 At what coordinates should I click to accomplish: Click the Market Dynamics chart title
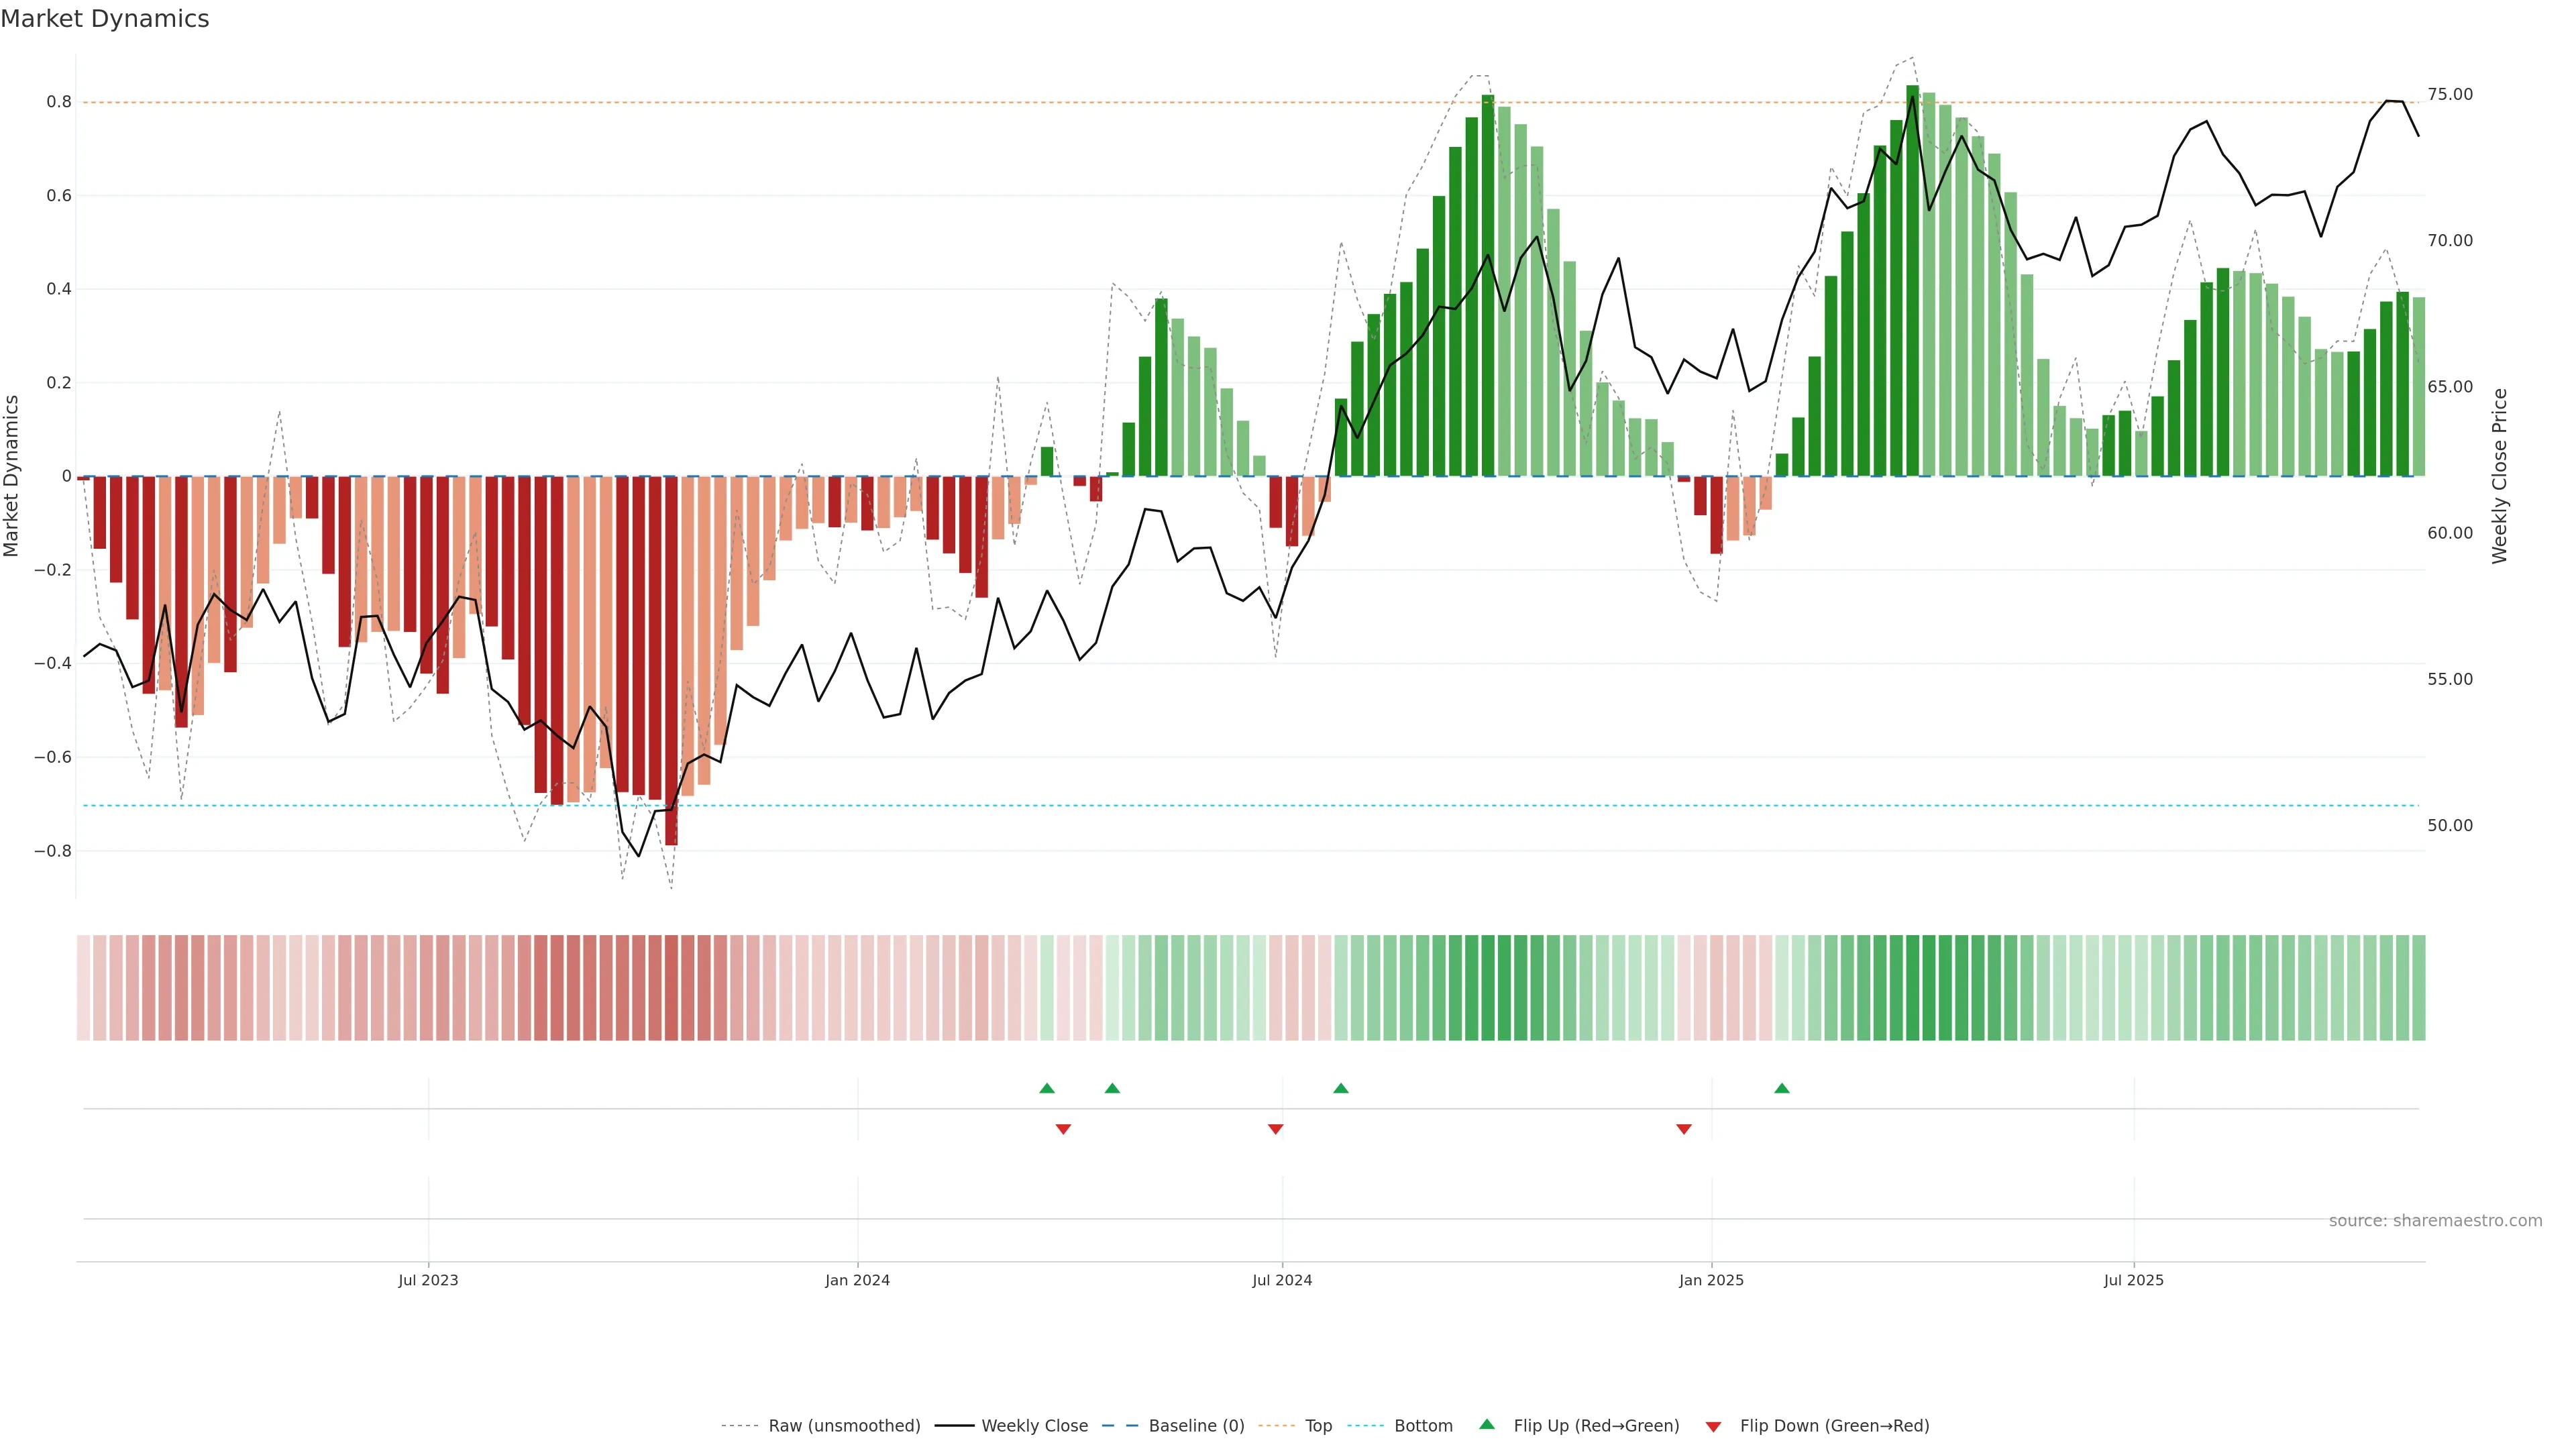click(x=105, y=19)
